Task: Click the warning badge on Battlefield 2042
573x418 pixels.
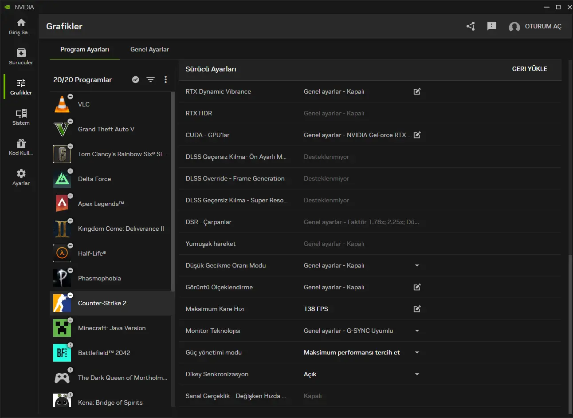Action: [x=70, y=345]
